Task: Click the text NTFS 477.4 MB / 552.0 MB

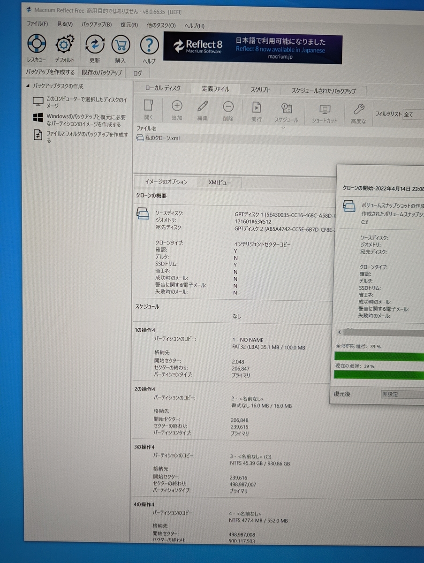Action: point(258,521)
